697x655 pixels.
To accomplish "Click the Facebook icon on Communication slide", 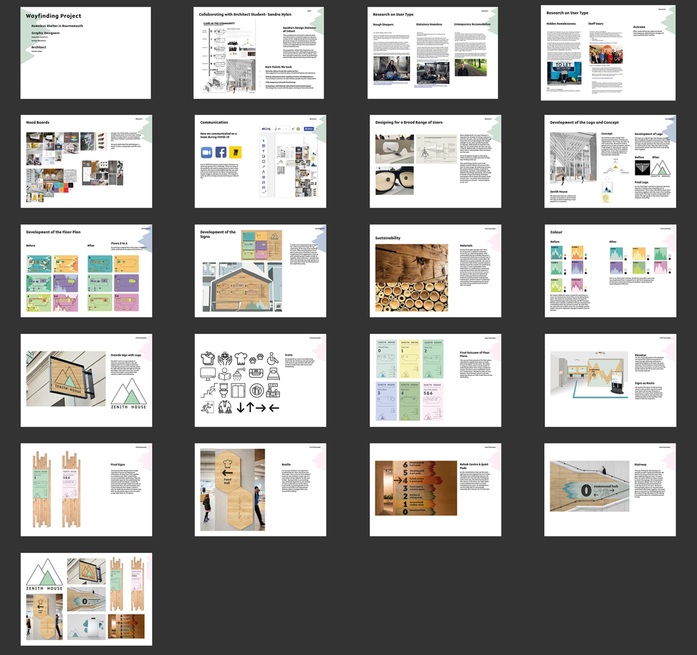I will pyautogui.click(x=221, y=153).
